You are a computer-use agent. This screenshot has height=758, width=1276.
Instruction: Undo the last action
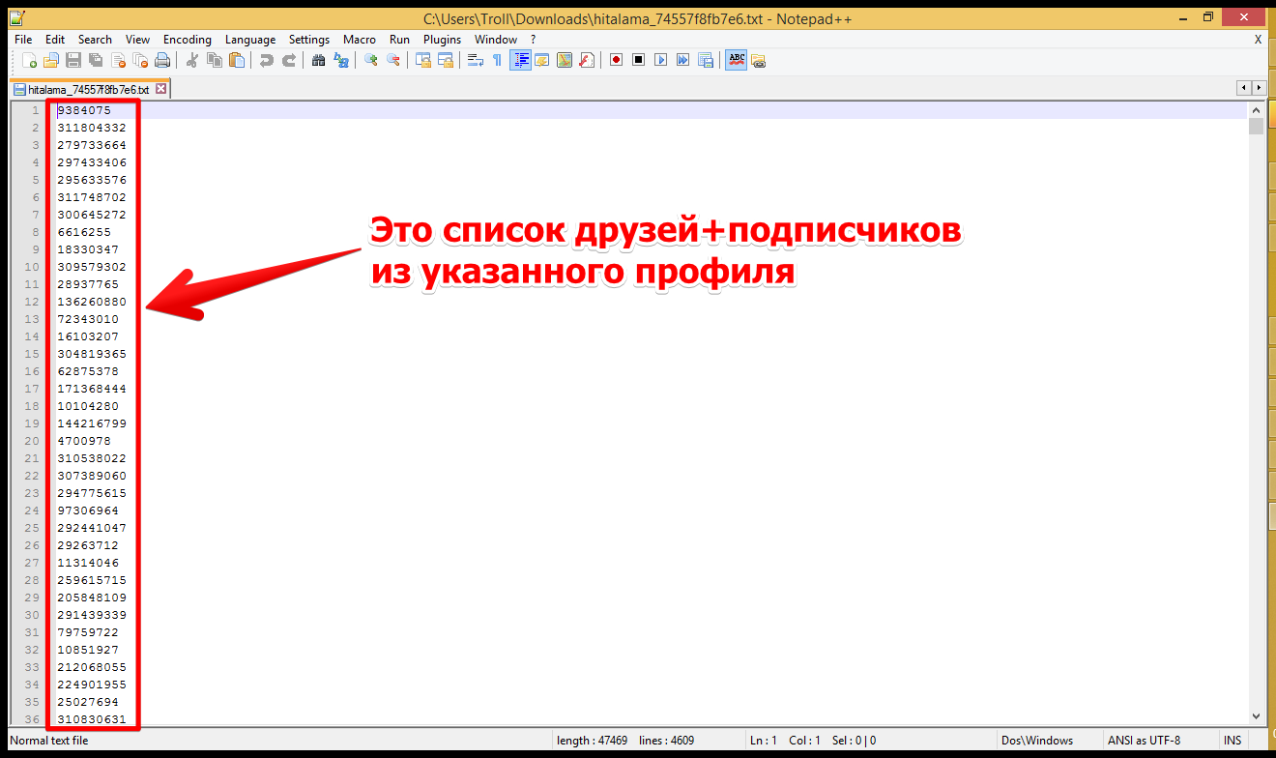point(266,60)
